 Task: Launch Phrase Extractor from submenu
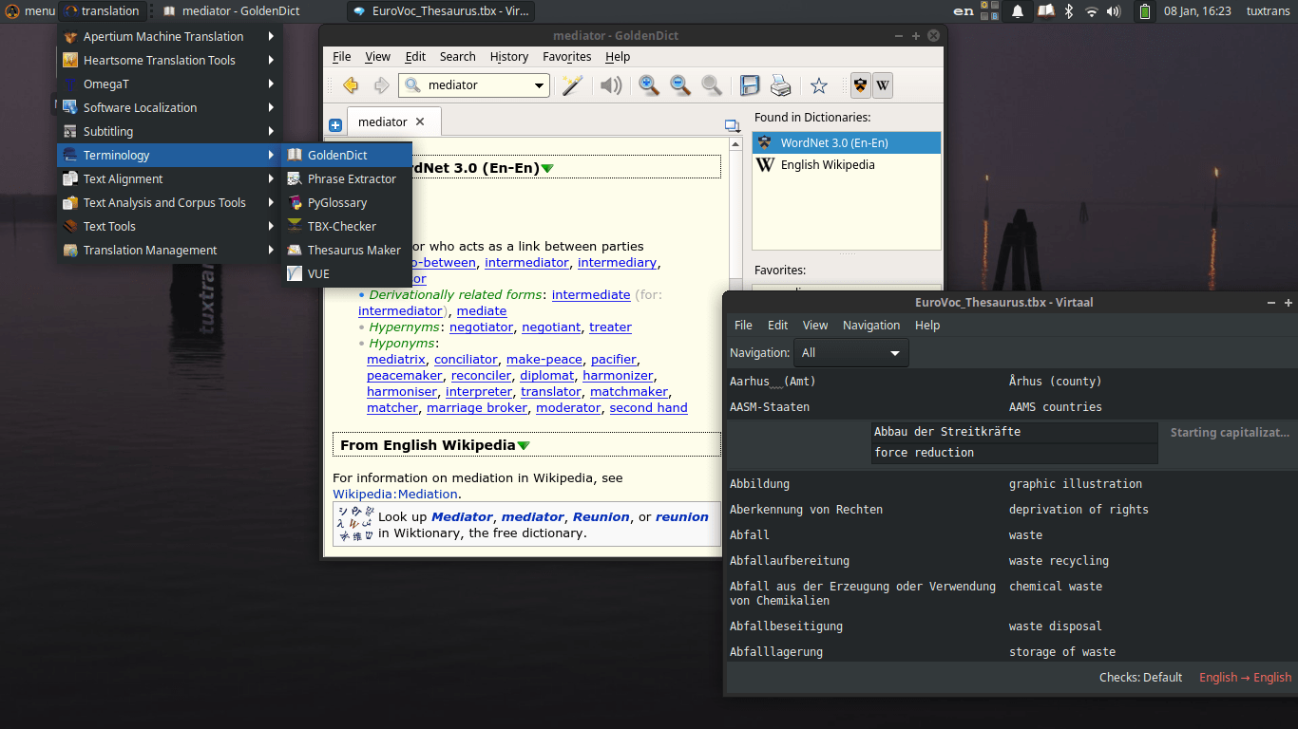(347, 178)
